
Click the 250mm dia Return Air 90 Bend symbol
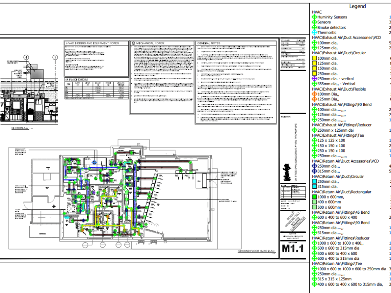coord(315,227)
